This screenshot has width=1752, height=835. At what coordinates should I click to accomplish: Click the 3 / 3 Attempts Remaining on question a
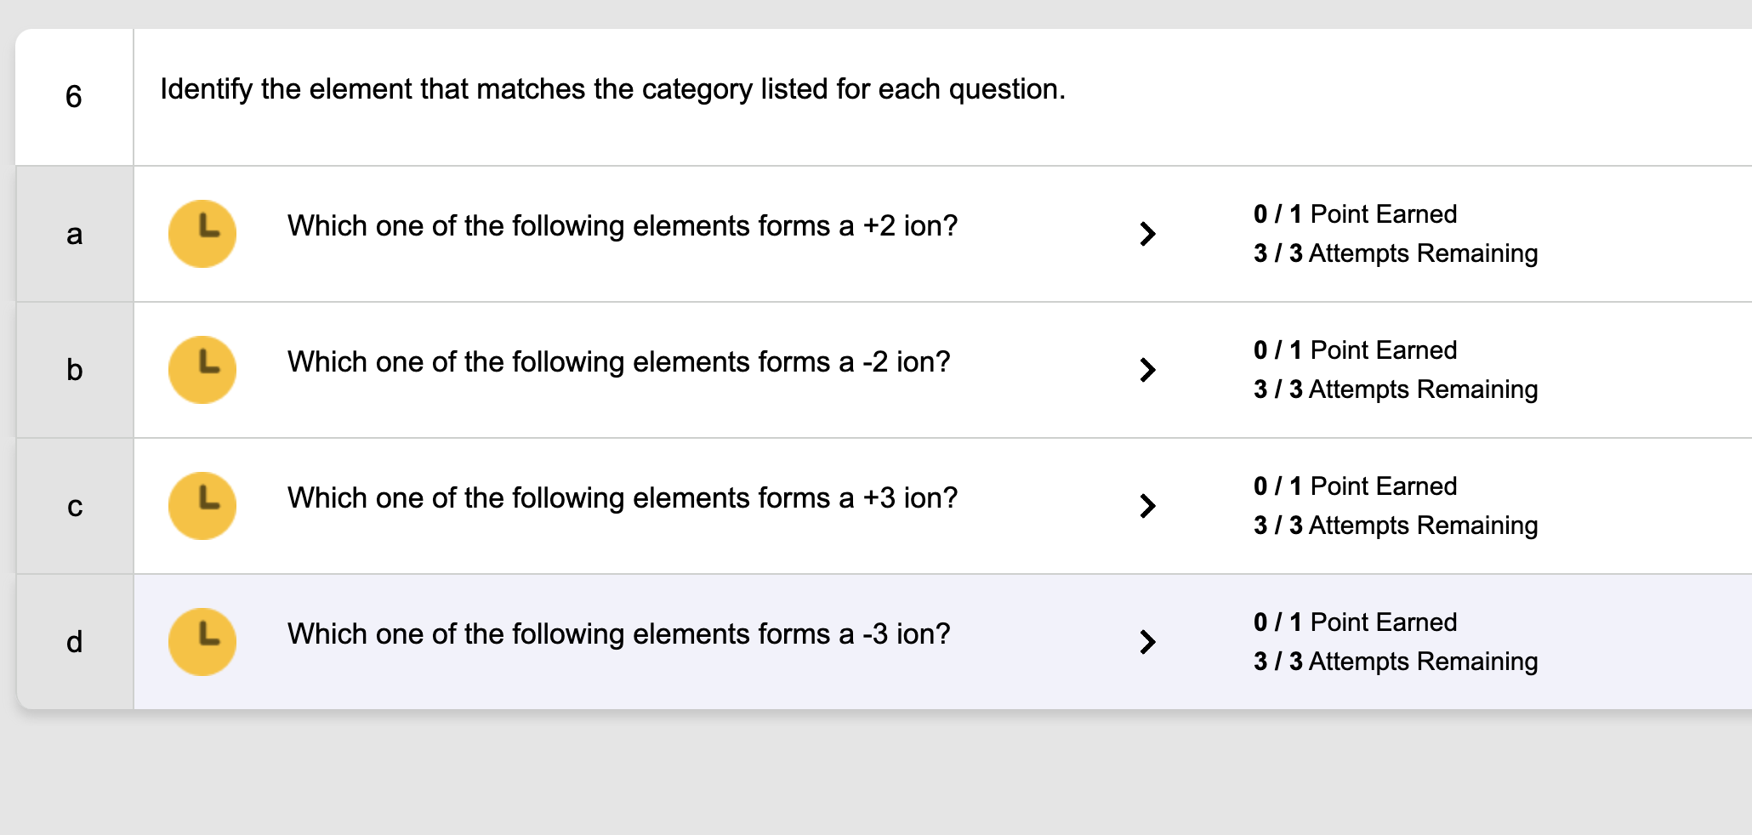tap(1396, 253)
